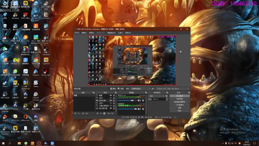
Task: Open Ubisoft Connect desktop shortcut
Action: tap(36, 96)
